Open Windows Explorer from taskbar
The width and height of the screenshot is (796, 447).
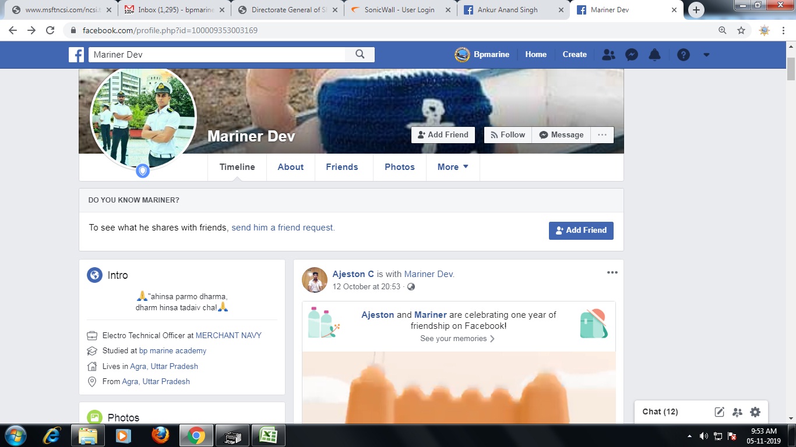pyautogui.click(x=88, y=435)
